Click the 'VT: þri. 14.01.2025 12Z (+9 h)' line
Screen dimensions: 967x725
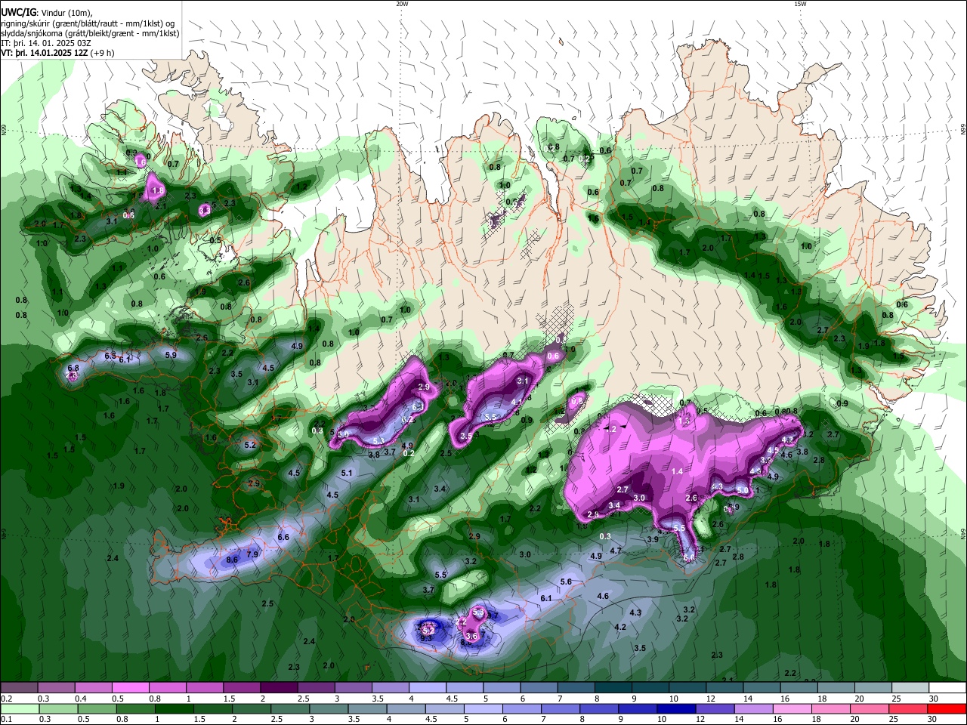coord(58,53)
